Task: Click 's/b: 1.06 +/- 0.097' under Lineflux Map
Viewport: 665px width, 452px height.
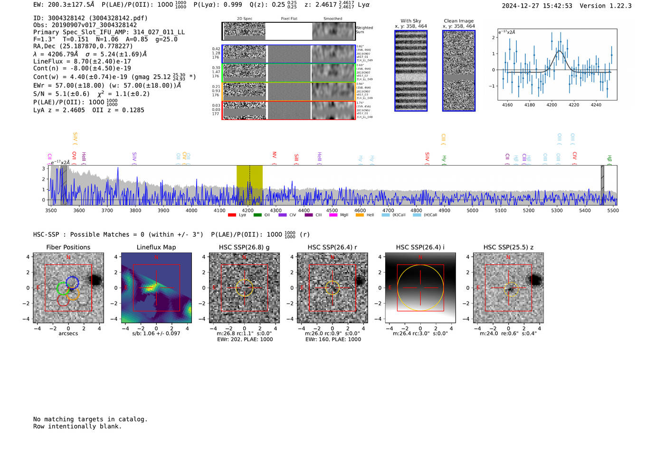Action: click(x=156, y=333)
